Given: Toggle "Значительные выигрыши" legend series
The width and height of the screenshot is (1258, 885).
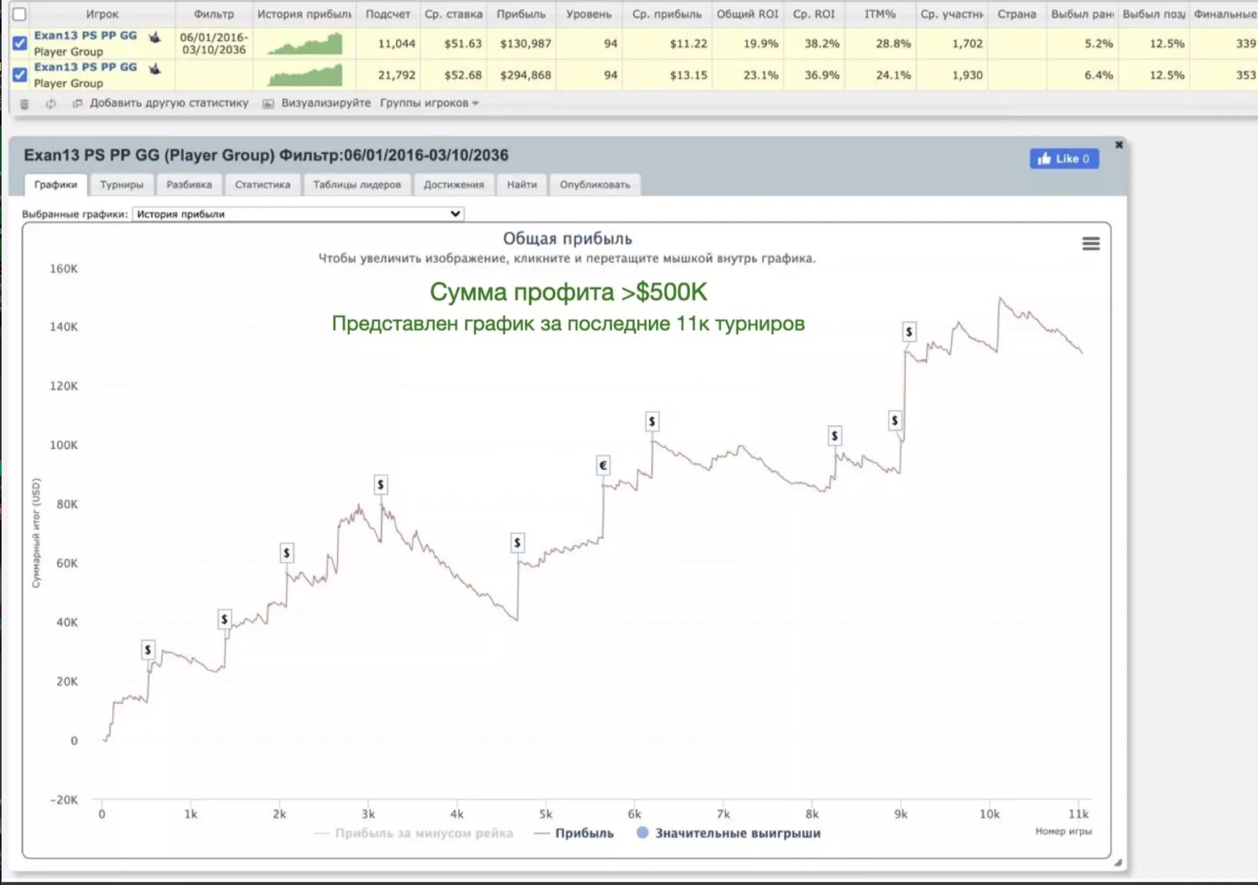Looking at the screenshot, I should click(729, 833).
